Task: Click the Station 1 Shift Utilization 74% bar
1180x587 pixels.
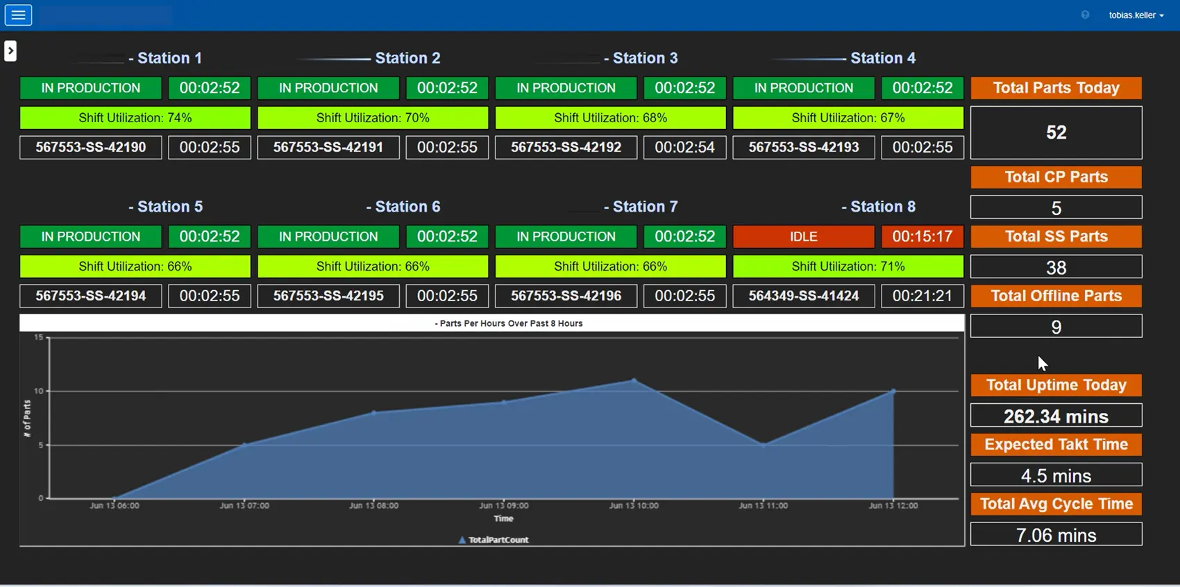Action: pos(135,118)
